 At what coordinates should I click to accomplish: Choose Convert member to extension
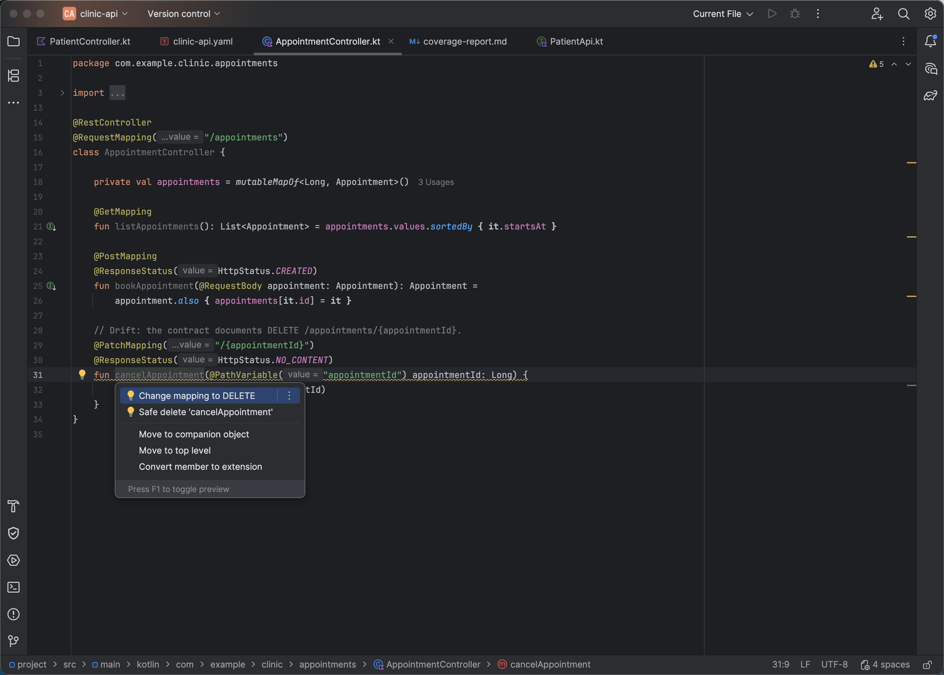click(210, 467)
